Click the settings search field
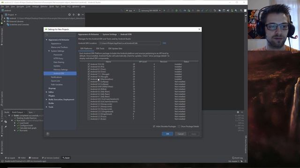 tap(60, 35)
